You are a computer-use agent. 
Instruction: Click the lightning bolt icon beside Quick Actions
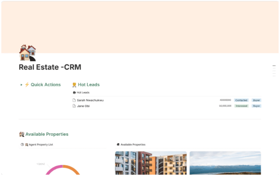coord(27,84)
